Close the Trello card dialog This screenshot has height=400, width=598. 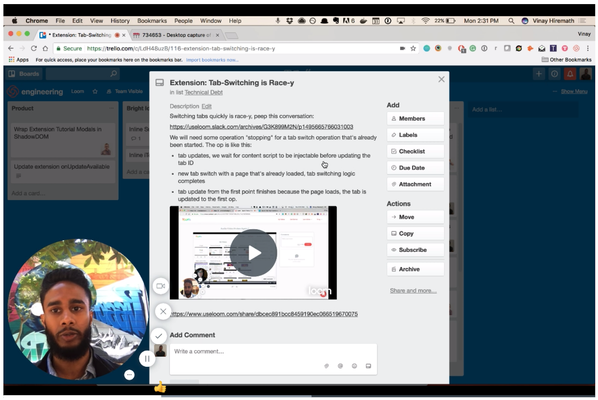pyautogui.click(x=441, y=79)
